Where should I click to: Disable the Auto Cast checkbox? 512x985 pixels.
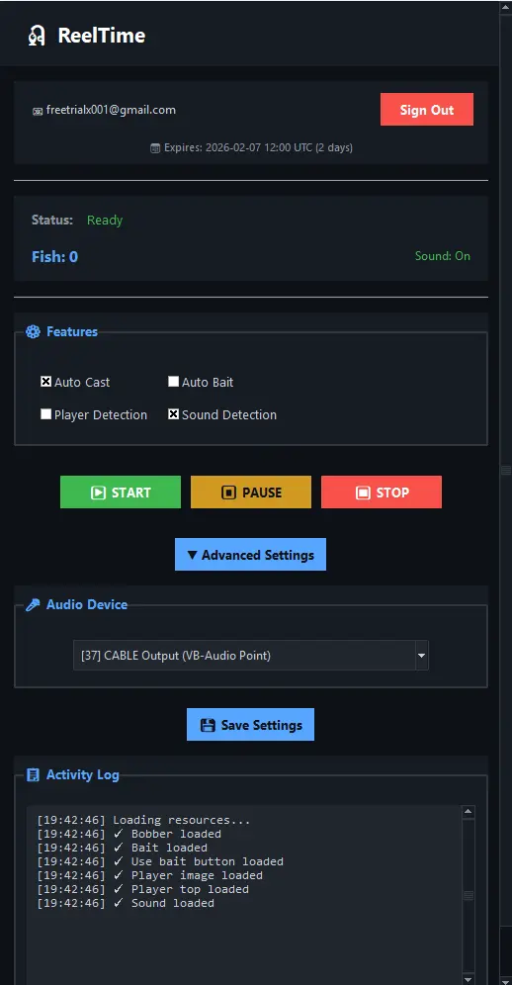45,382
